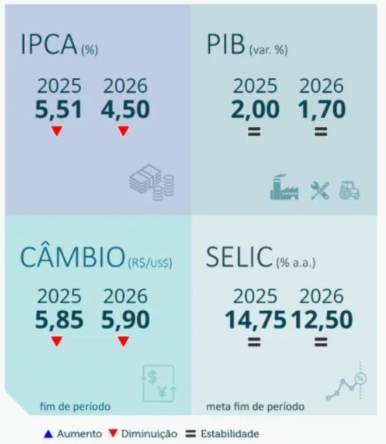Click the factory icon in PIB panel
386x444 pixels.
(284, 187)
